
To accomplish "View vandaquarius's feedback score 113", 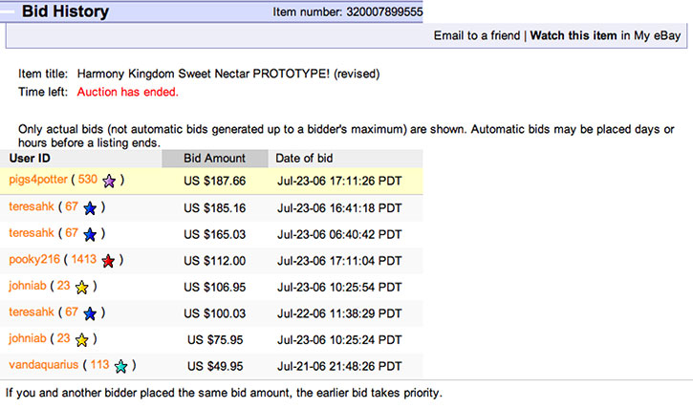I will pyautogui.click(x=99, y=365).
